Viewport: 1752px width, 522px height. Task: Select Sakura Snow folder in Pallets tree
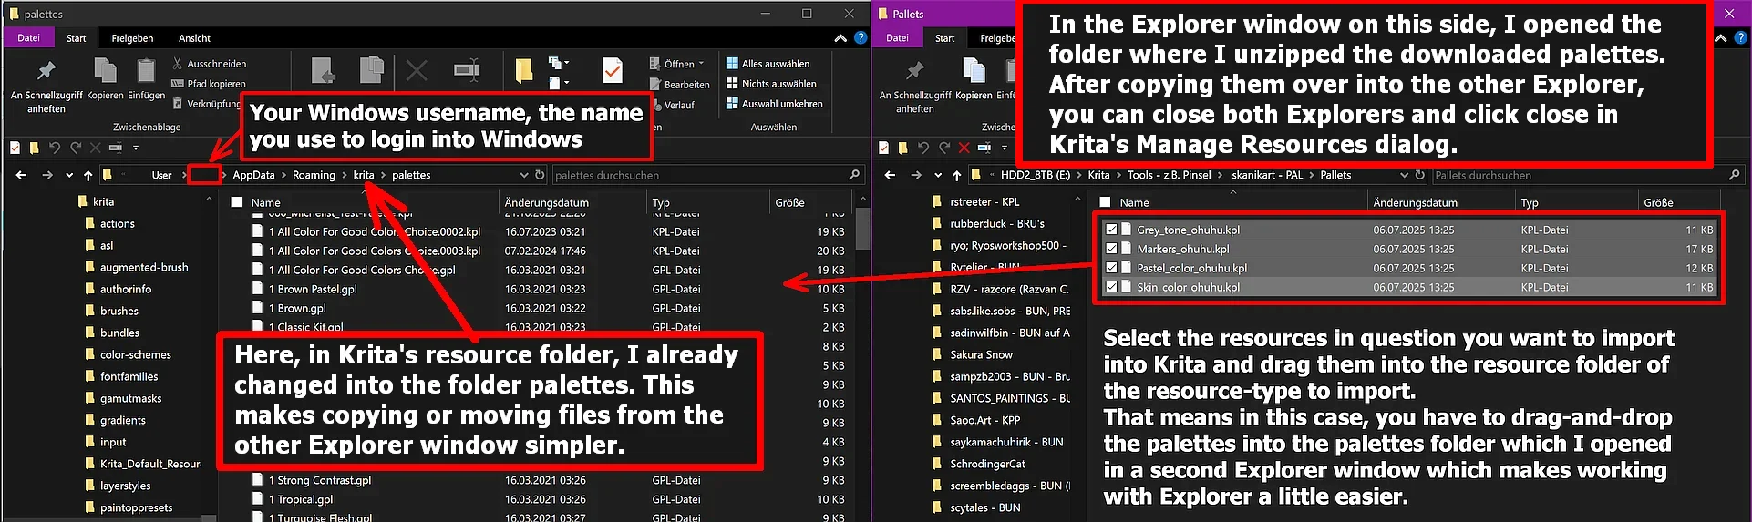(x=981, y=354)
